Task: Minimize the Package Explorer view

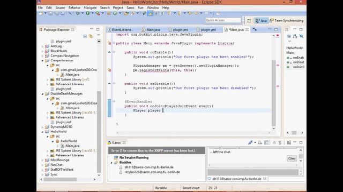Action: tap(92, 29)
